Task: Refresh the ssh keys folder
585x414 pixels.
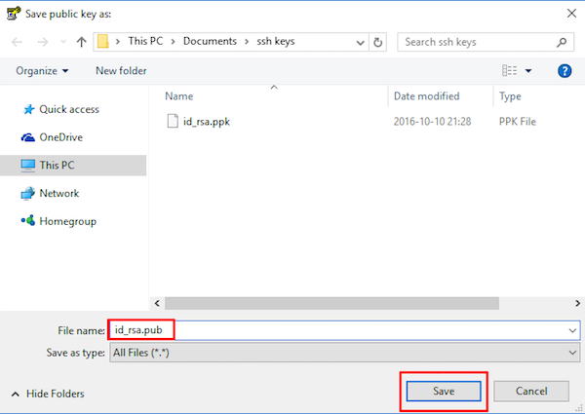Action: point(378,42)
